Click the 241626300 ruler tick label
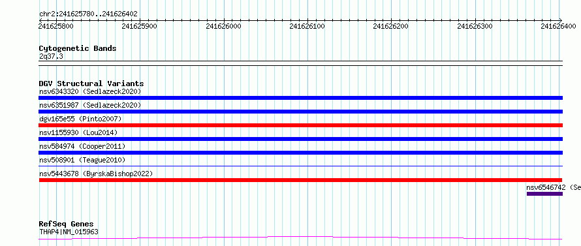 click(x=475, y=26)
